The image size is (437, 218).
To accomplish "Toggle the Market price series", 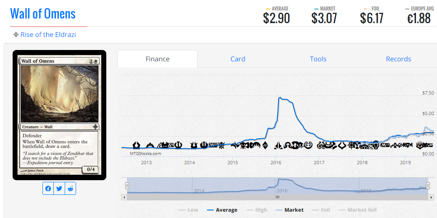I will (x=290, y=210).
